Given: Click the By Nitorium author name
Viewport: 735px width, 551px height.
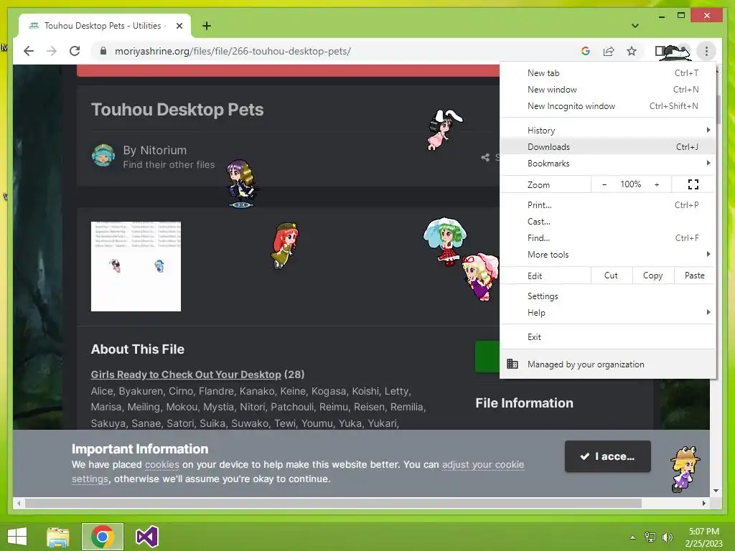Looking at the screenshot, I should click(x=155, y=150).
